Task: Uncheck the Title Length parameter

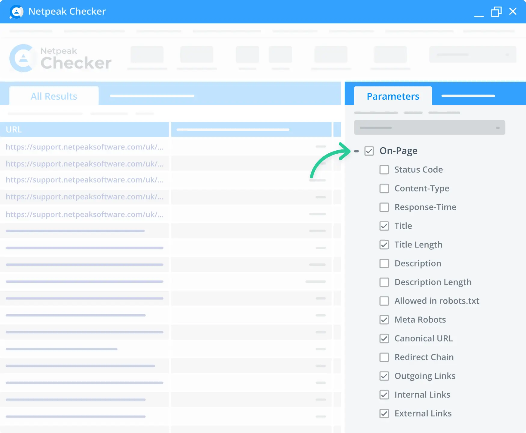Action: coord(384,245)
